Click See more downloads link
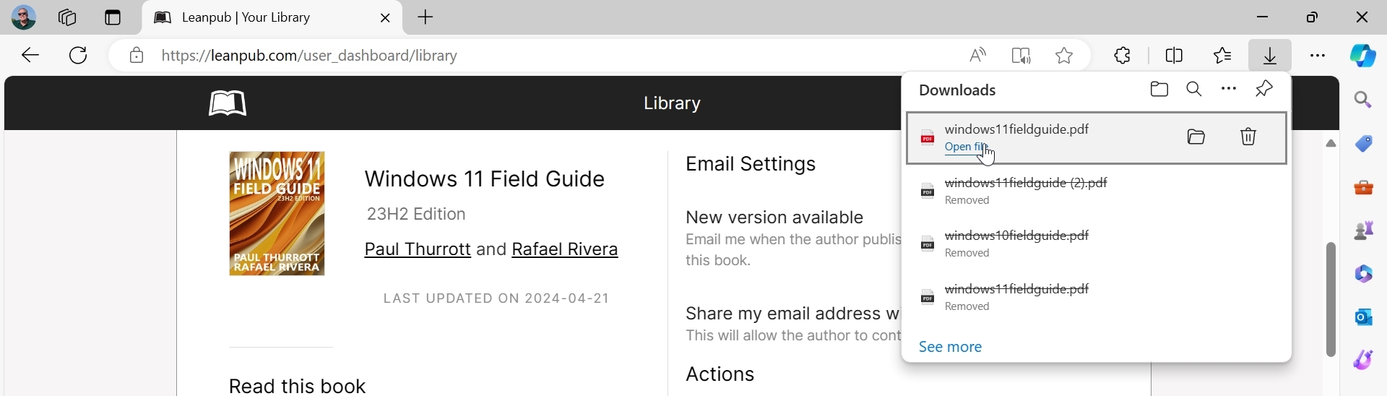Viewport: 1387px width, 396px height. click(950, 348)
